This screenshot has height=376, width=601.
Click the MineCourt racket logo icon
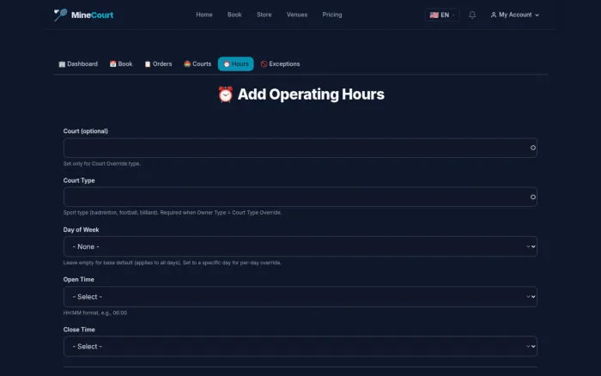(x=60, y=15)
